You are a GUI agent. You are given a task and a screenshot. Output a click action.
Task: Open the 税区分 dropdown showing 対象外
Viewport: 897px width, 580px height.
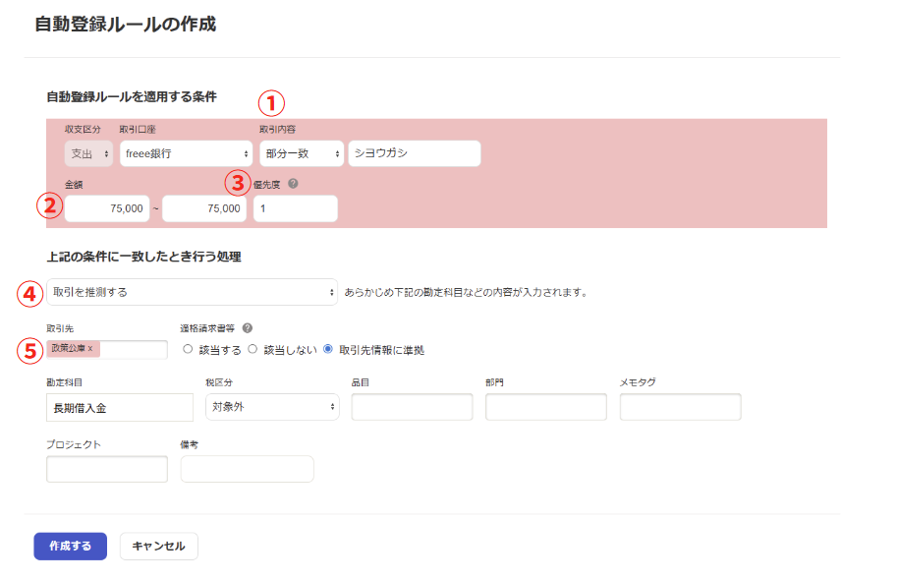click(x=272, y=407)
